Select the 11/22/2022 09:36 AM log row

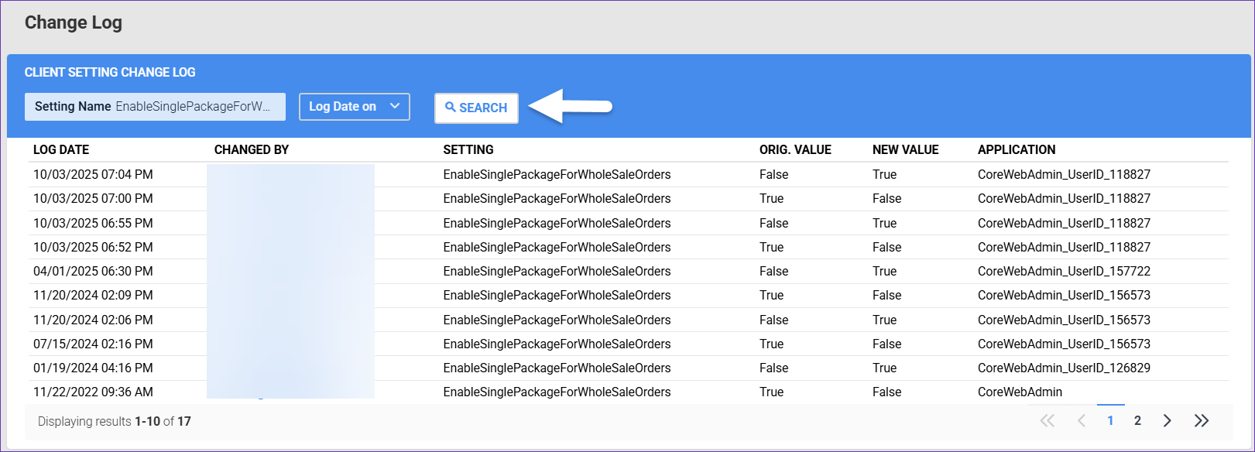tap(93, 392)
